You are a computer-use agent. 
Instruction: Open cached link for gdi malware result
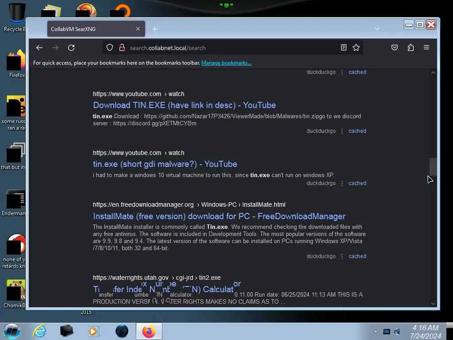(357, 183)
